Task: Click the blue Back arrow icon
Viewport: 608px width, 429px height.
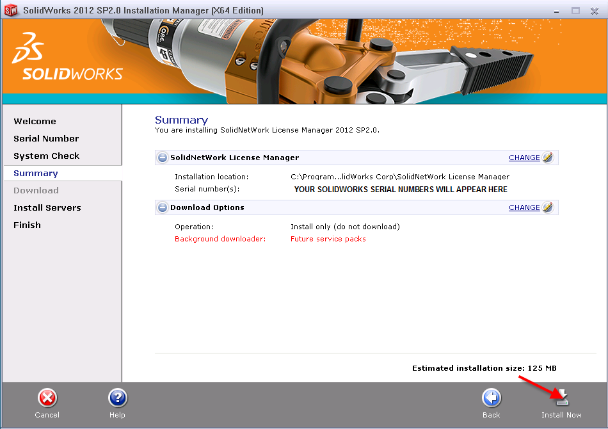Action: click(x=491, y=398)
